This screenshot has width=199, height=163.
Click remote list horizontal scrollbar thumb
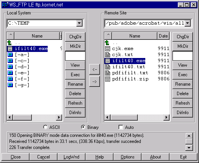124,117
